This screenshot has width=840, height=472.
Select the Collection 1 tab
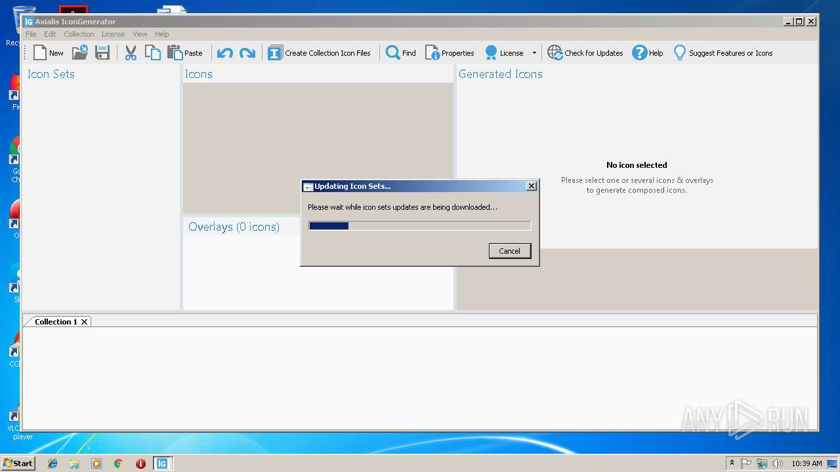tap(56, 322)
